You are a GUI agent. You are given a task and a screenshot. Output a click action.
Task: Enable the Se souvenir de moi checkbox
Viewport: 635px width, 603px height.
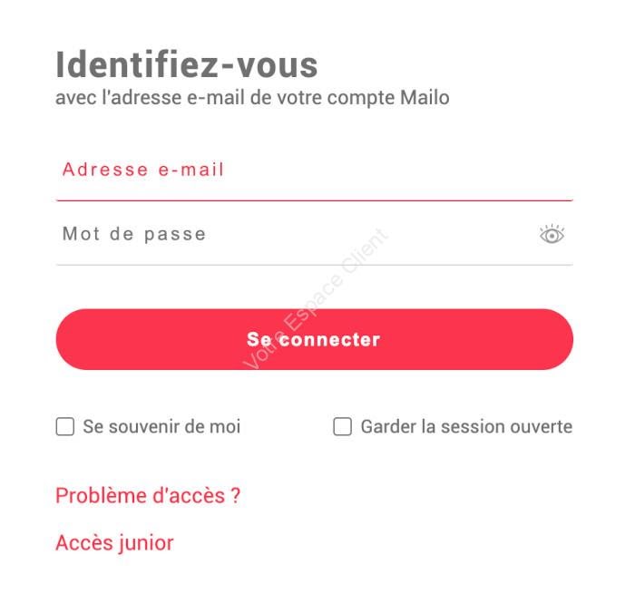(64, 426)
